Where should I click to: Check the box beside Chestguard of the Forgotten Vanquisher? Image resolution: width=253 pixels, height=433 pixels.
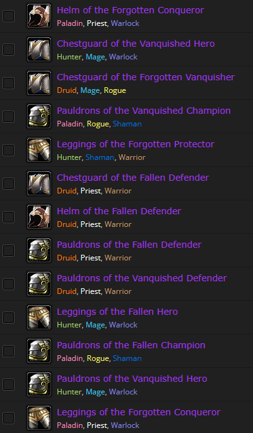8,83
